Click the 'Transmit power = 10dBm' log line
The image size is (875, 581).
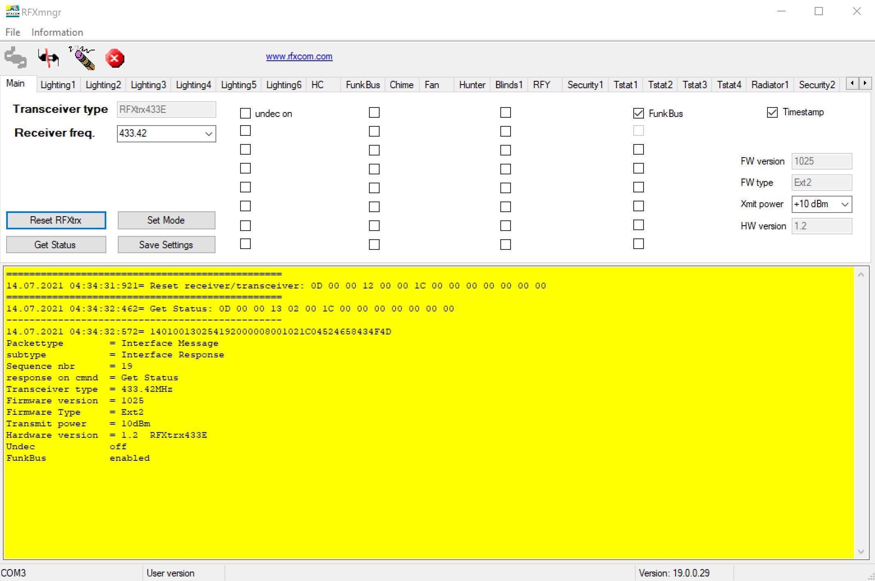(x=78, y=423)
